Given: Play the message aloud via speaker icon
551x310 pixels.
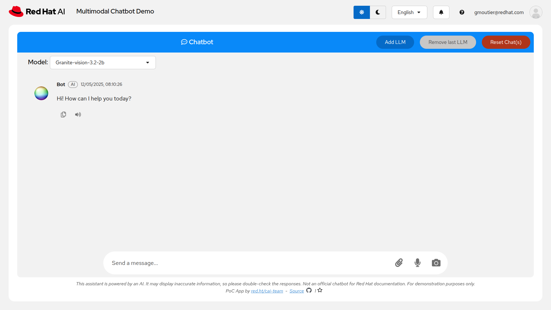Looking at the screenshot, I should [x=78, y=115].
